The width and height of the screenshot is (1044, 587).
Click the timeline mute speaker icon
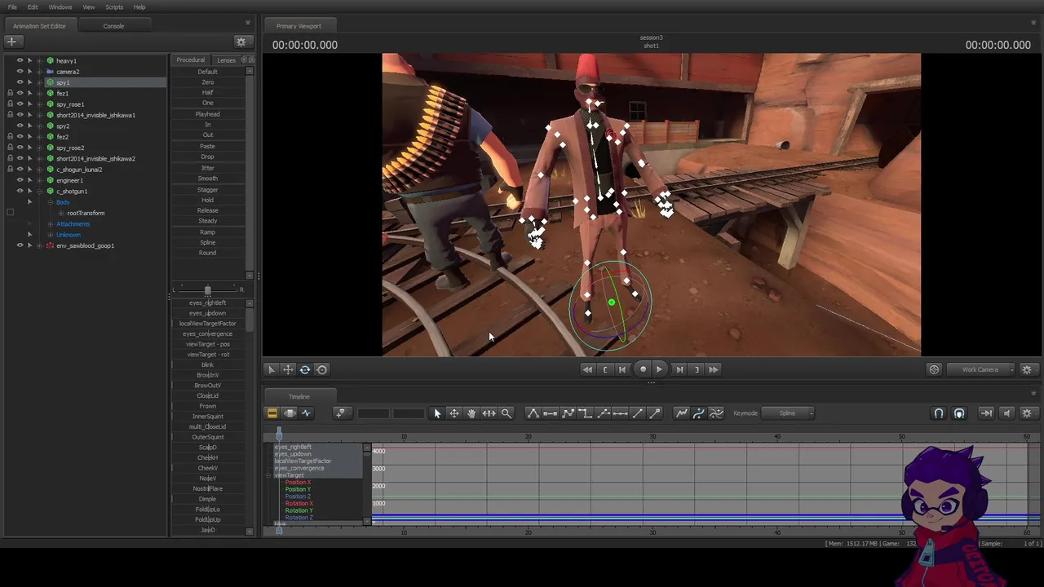tap(1006, 413)
